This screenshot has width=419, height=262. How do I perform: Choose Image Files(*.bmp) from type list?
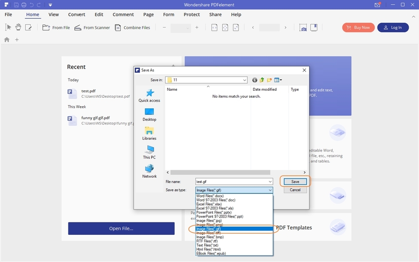coord(234,237)
